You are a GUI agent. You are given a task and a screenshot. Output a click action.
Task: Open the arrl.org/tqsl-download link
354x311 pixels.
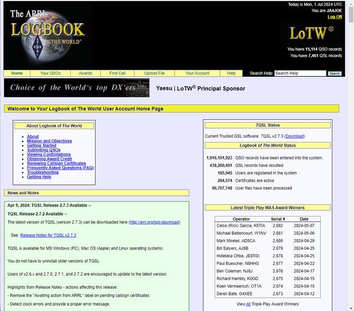154,222
